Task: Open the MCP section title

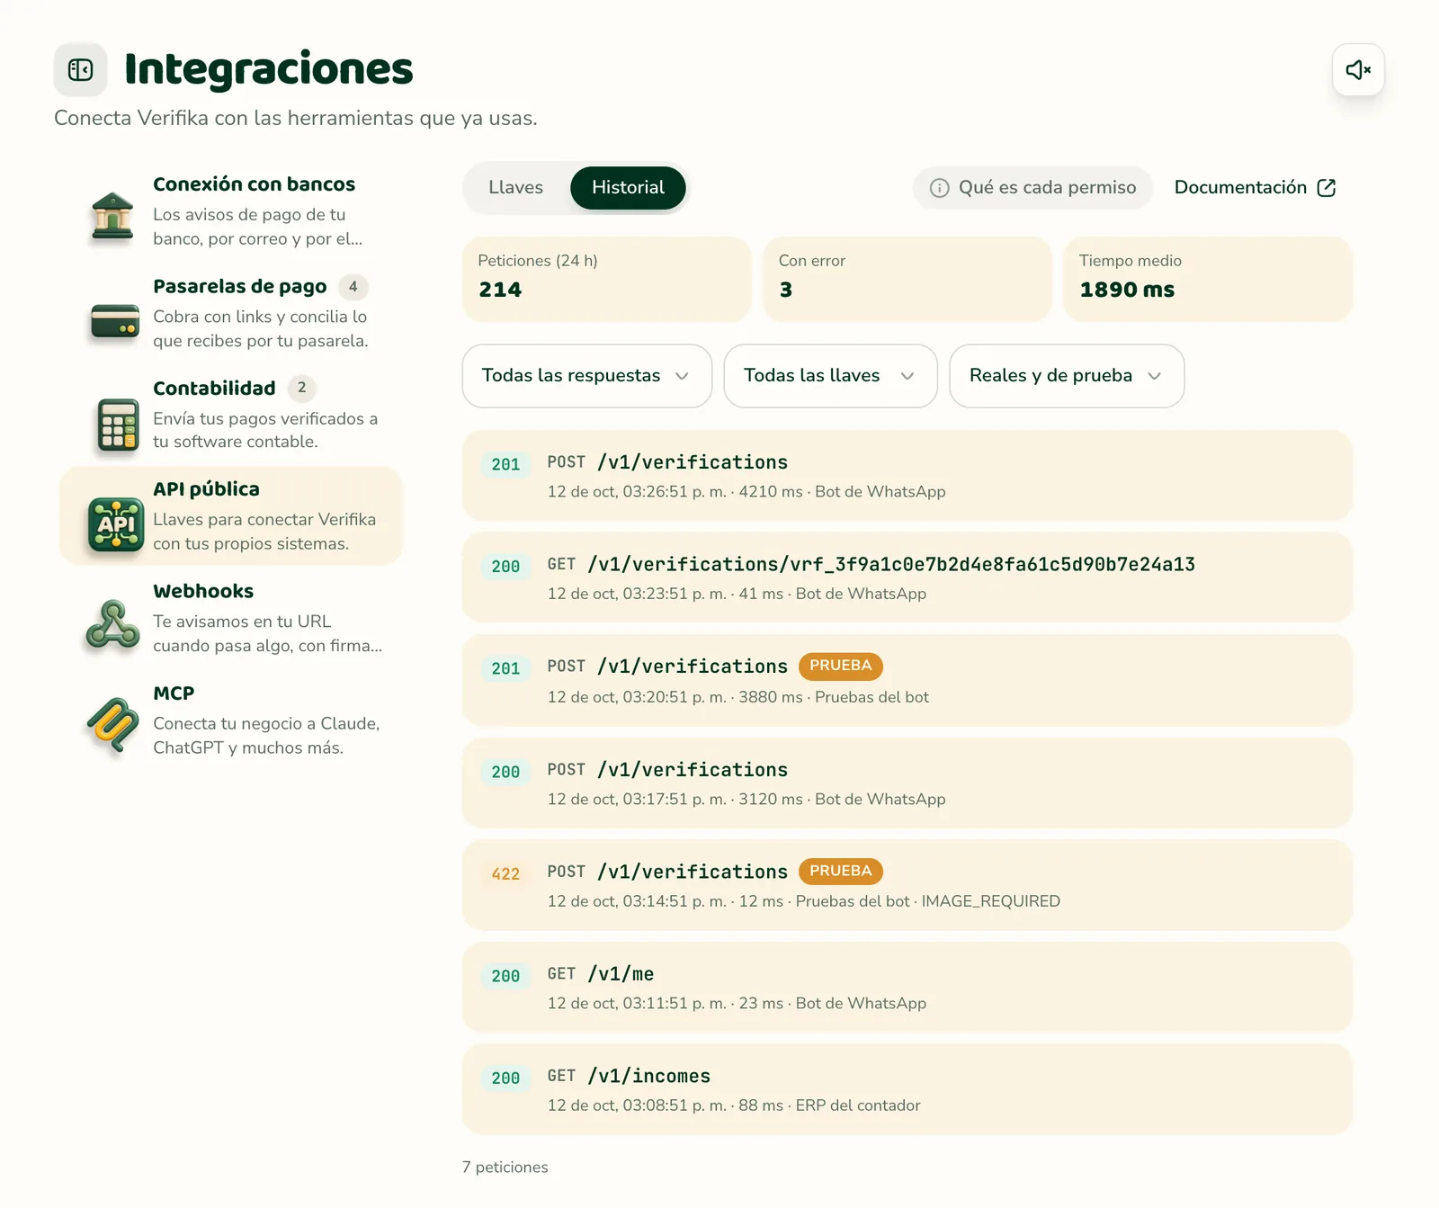Action: point(174,693)
